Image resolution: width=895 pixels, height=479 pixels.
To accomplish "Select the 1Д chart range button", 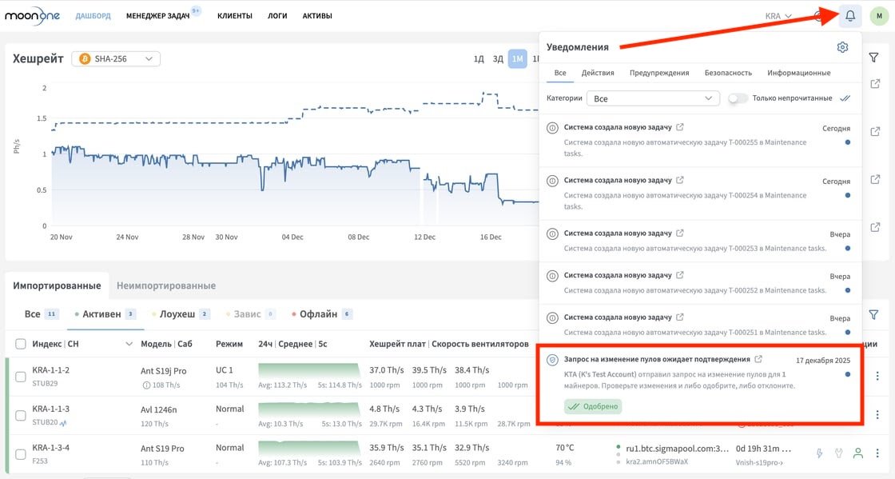I will tap(479, 58).
